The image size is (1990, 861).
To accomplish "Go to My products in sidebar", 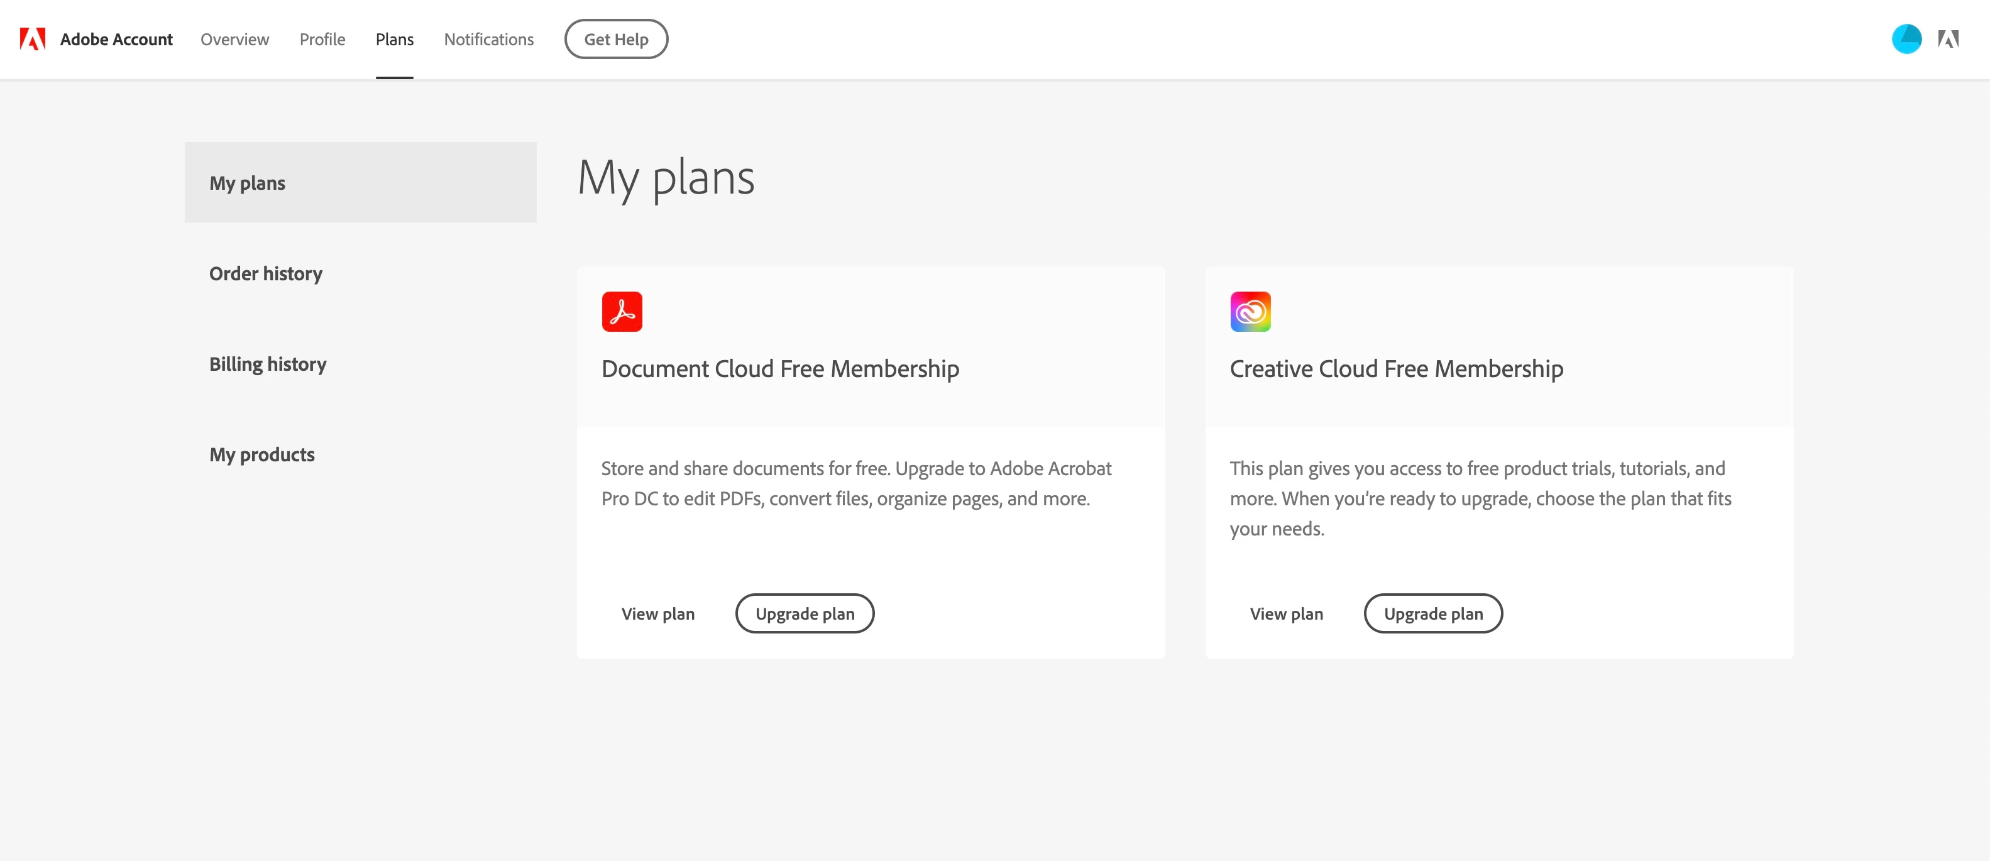I will tap(262, 454).
